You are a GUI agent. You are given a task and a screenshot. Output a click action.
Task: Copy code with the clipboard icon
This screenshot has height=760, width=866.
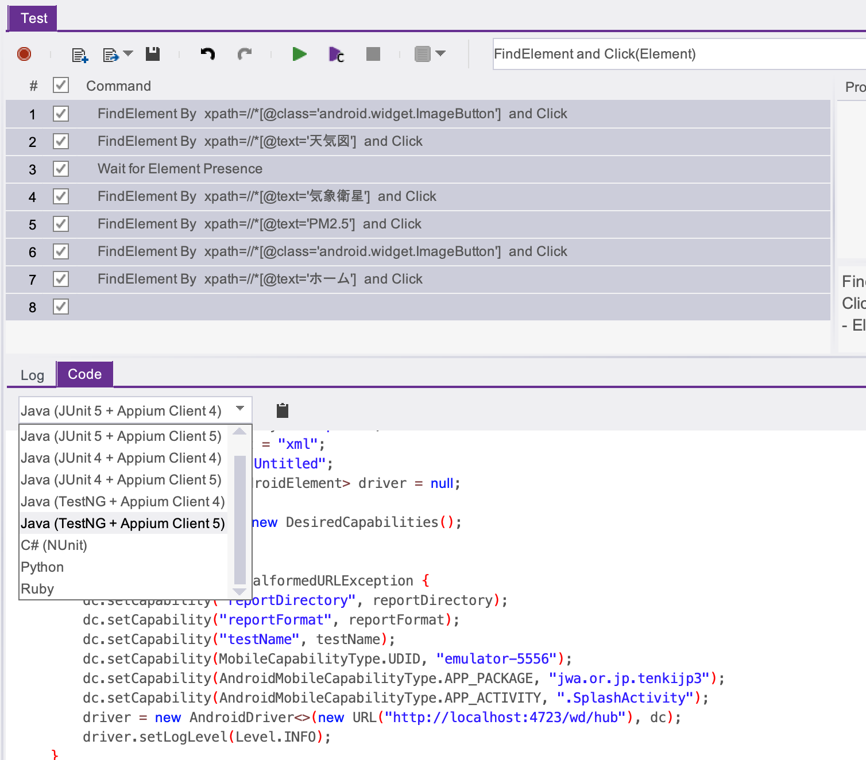click(282, 410)
